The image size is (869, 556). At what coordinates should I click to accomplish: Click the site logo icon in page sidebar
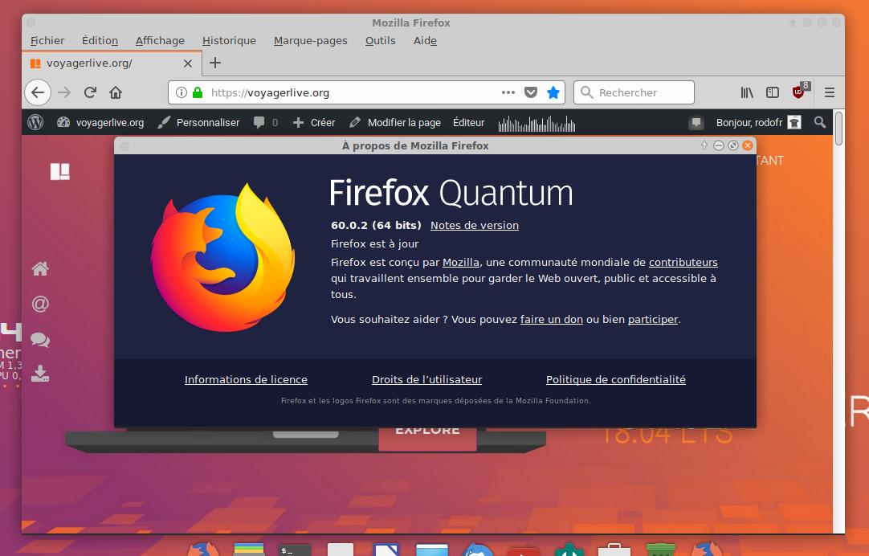[60, 171]
